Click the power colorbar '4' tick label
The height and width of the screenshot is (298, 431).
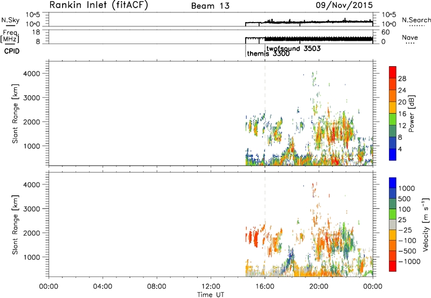[400, 149]
